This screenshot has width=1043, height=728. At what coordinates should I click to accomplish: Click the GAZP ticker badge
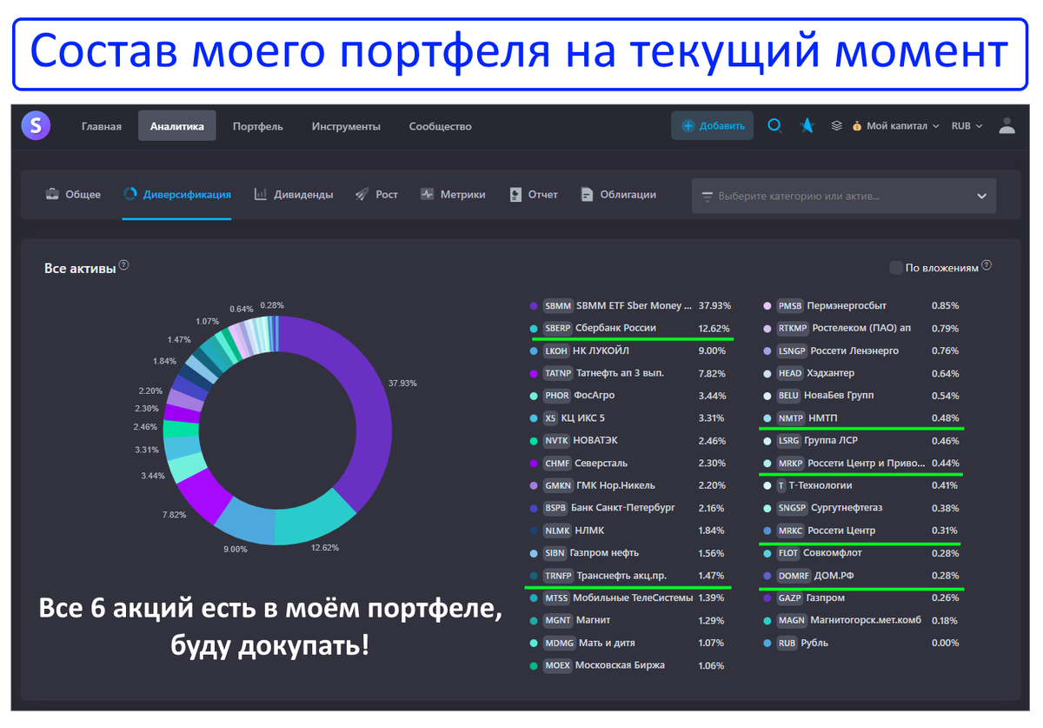click(790, 598)
